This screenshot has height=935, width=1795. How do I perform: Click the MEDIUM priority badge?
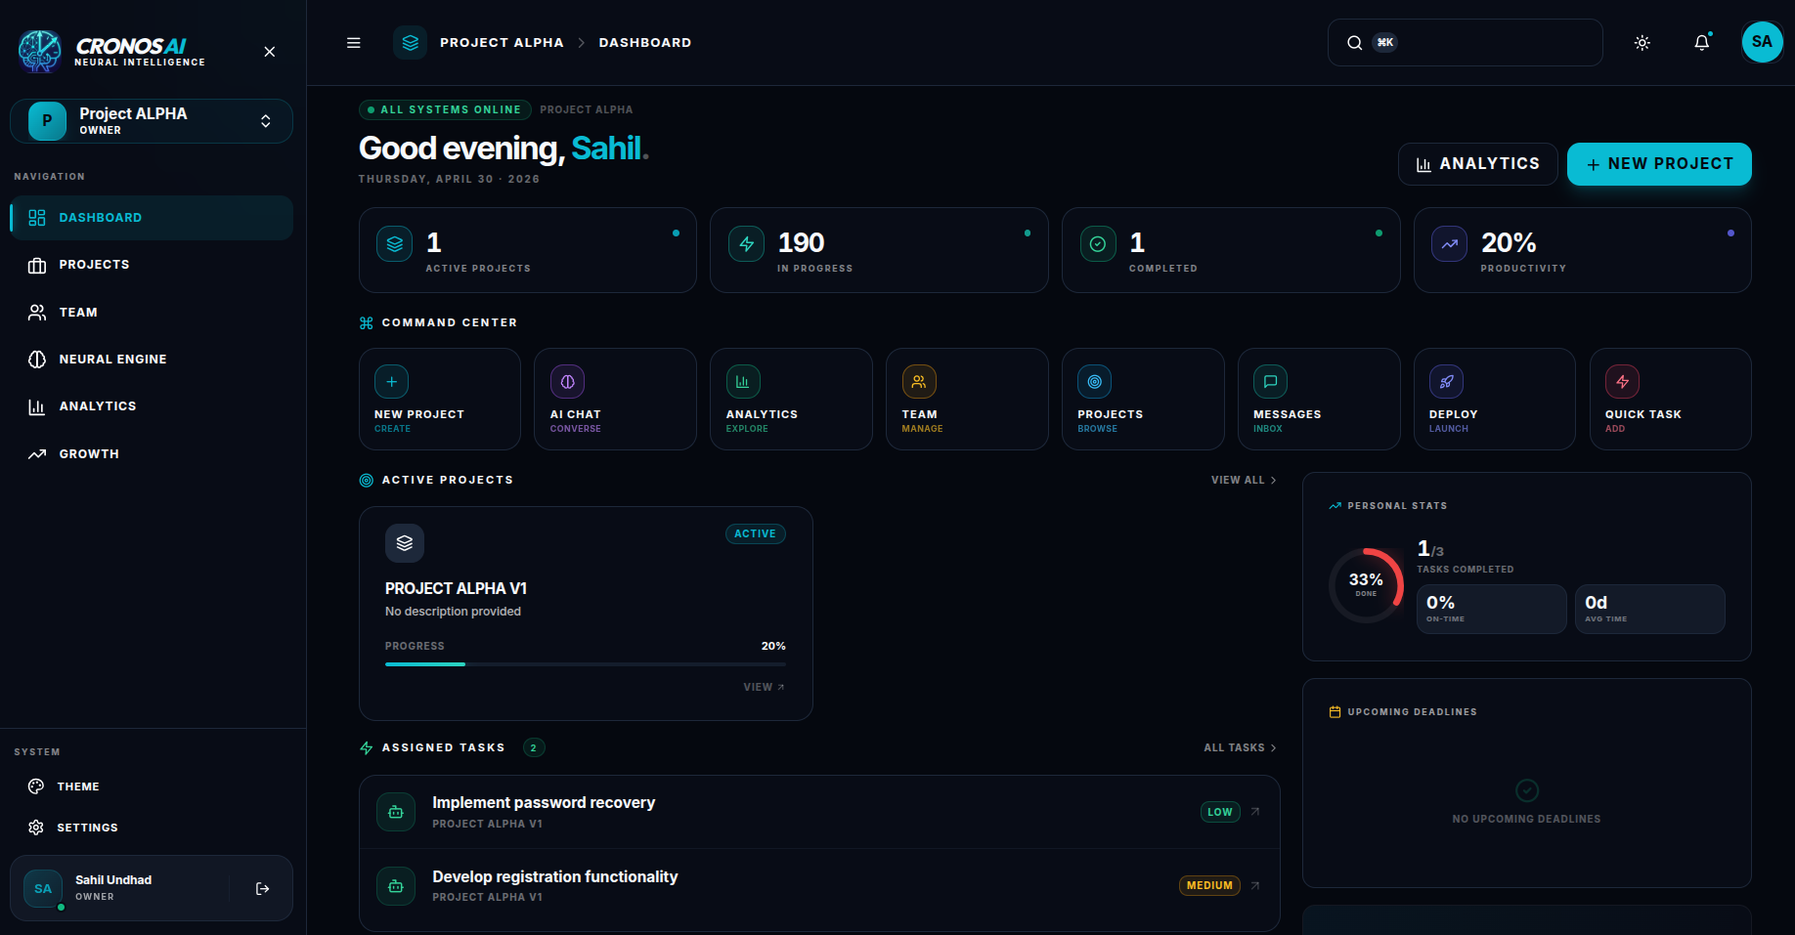[1209, 886]
